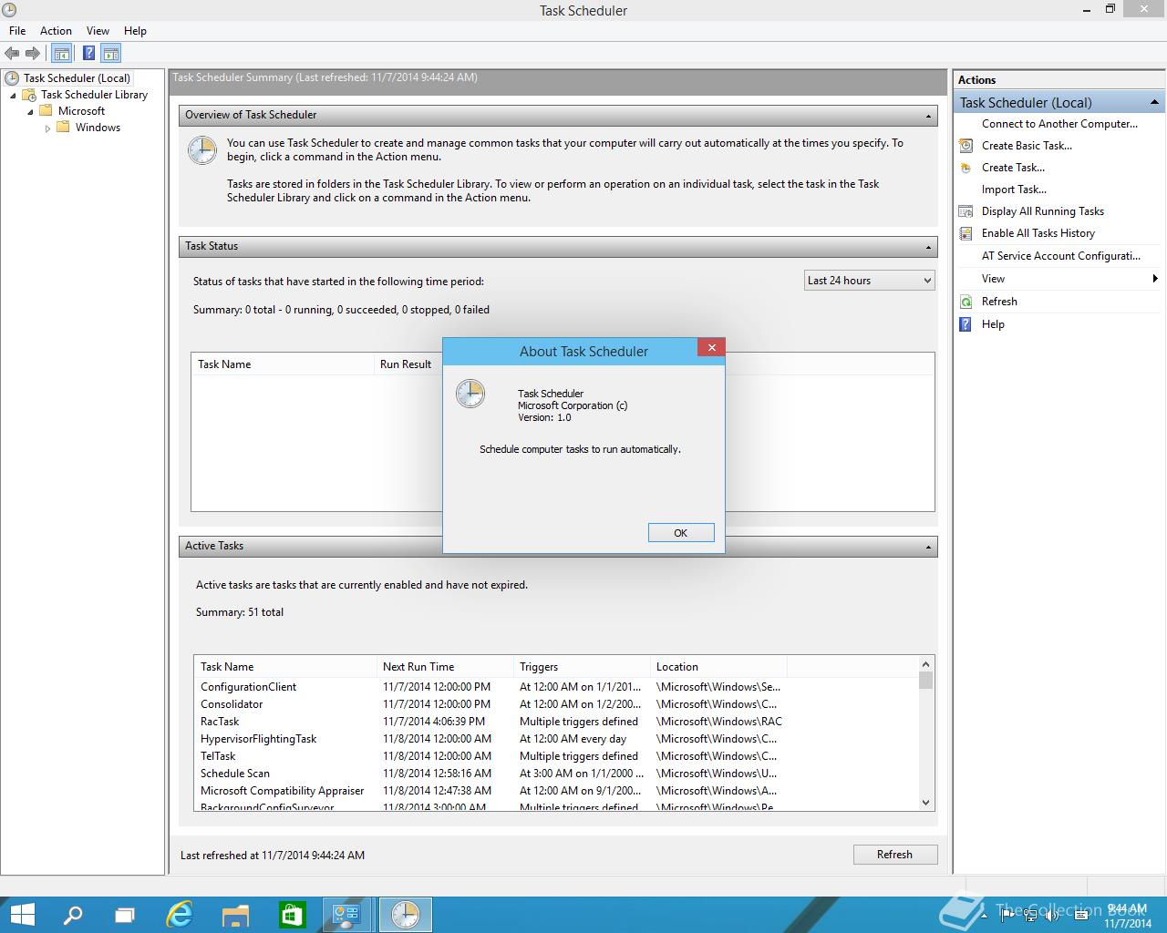Click the Enable All Tasks History icon
Screen dimensions: 1167x933
(x=966, y=233)
